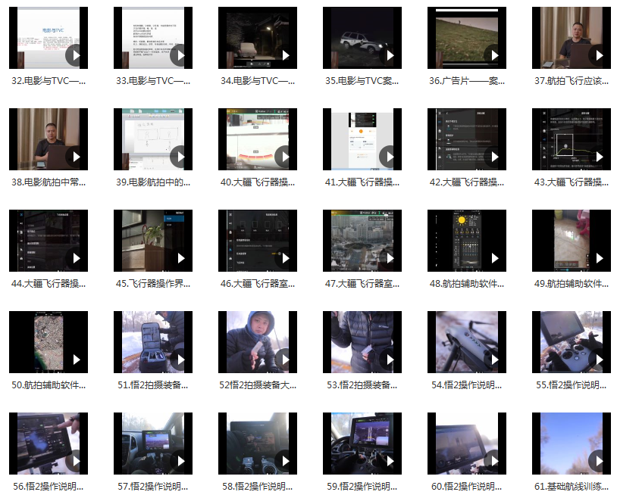Image resolution: width=617 pixels, height=495 pixels.
Task: Open thumbnail image of video 33
Action: pos(144,38)
